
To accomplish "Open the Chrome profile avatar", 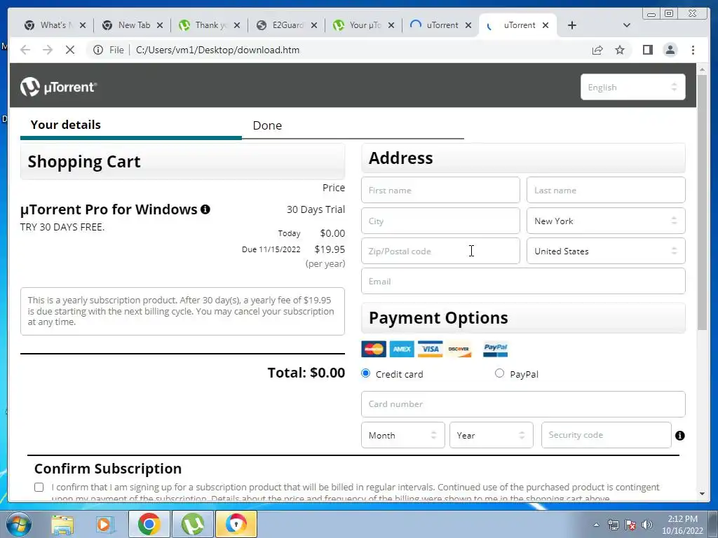I will 670,50.
